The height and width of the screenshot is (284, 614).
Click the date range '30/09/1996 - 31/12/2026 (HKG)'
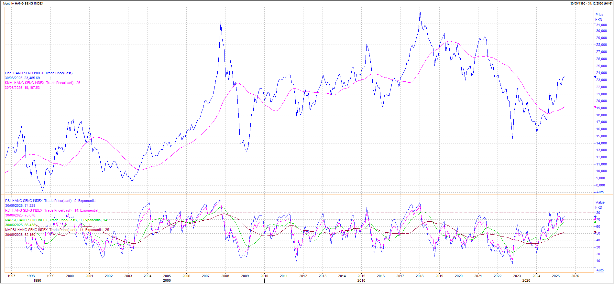click(591, 4)
